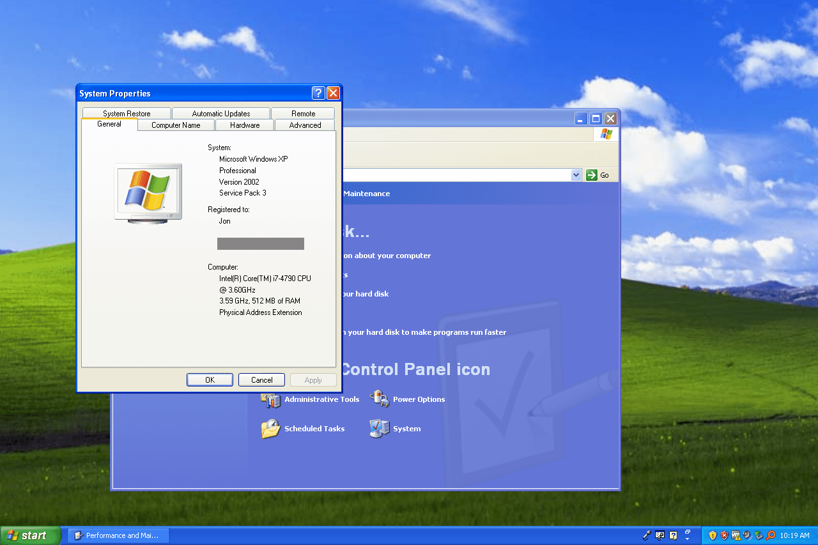This screenshot has height=545, width=818.
Task: Minimize the Control Panel window behind
Action: (581, 118)
